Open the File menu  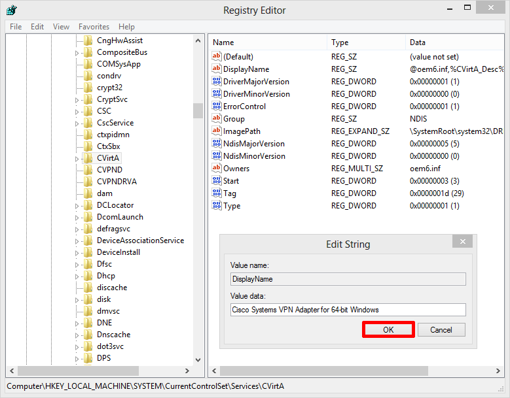pyautogui.click(x=16, y=27)
